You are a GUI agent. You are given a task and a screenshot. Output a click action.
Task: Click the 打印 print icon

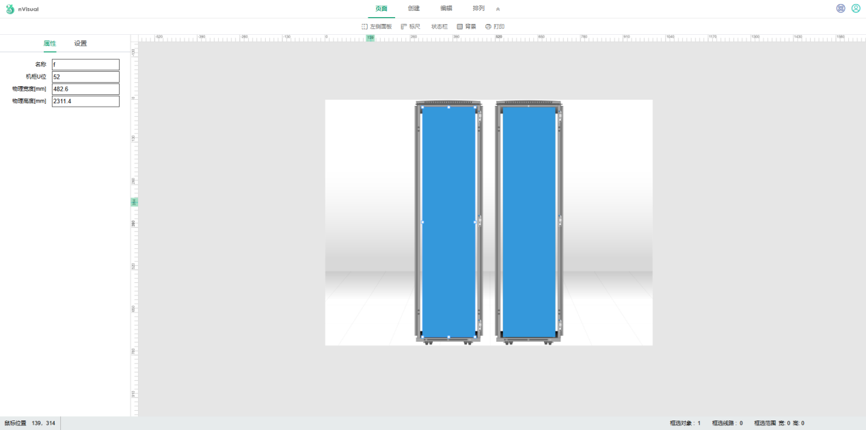[x=495, y=27]
